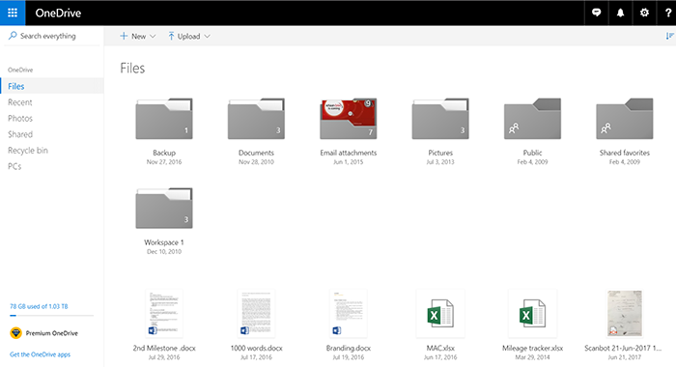Open the help question mark
The width and height of the screenshot is (676, 367).
click(x=668, y=13)
